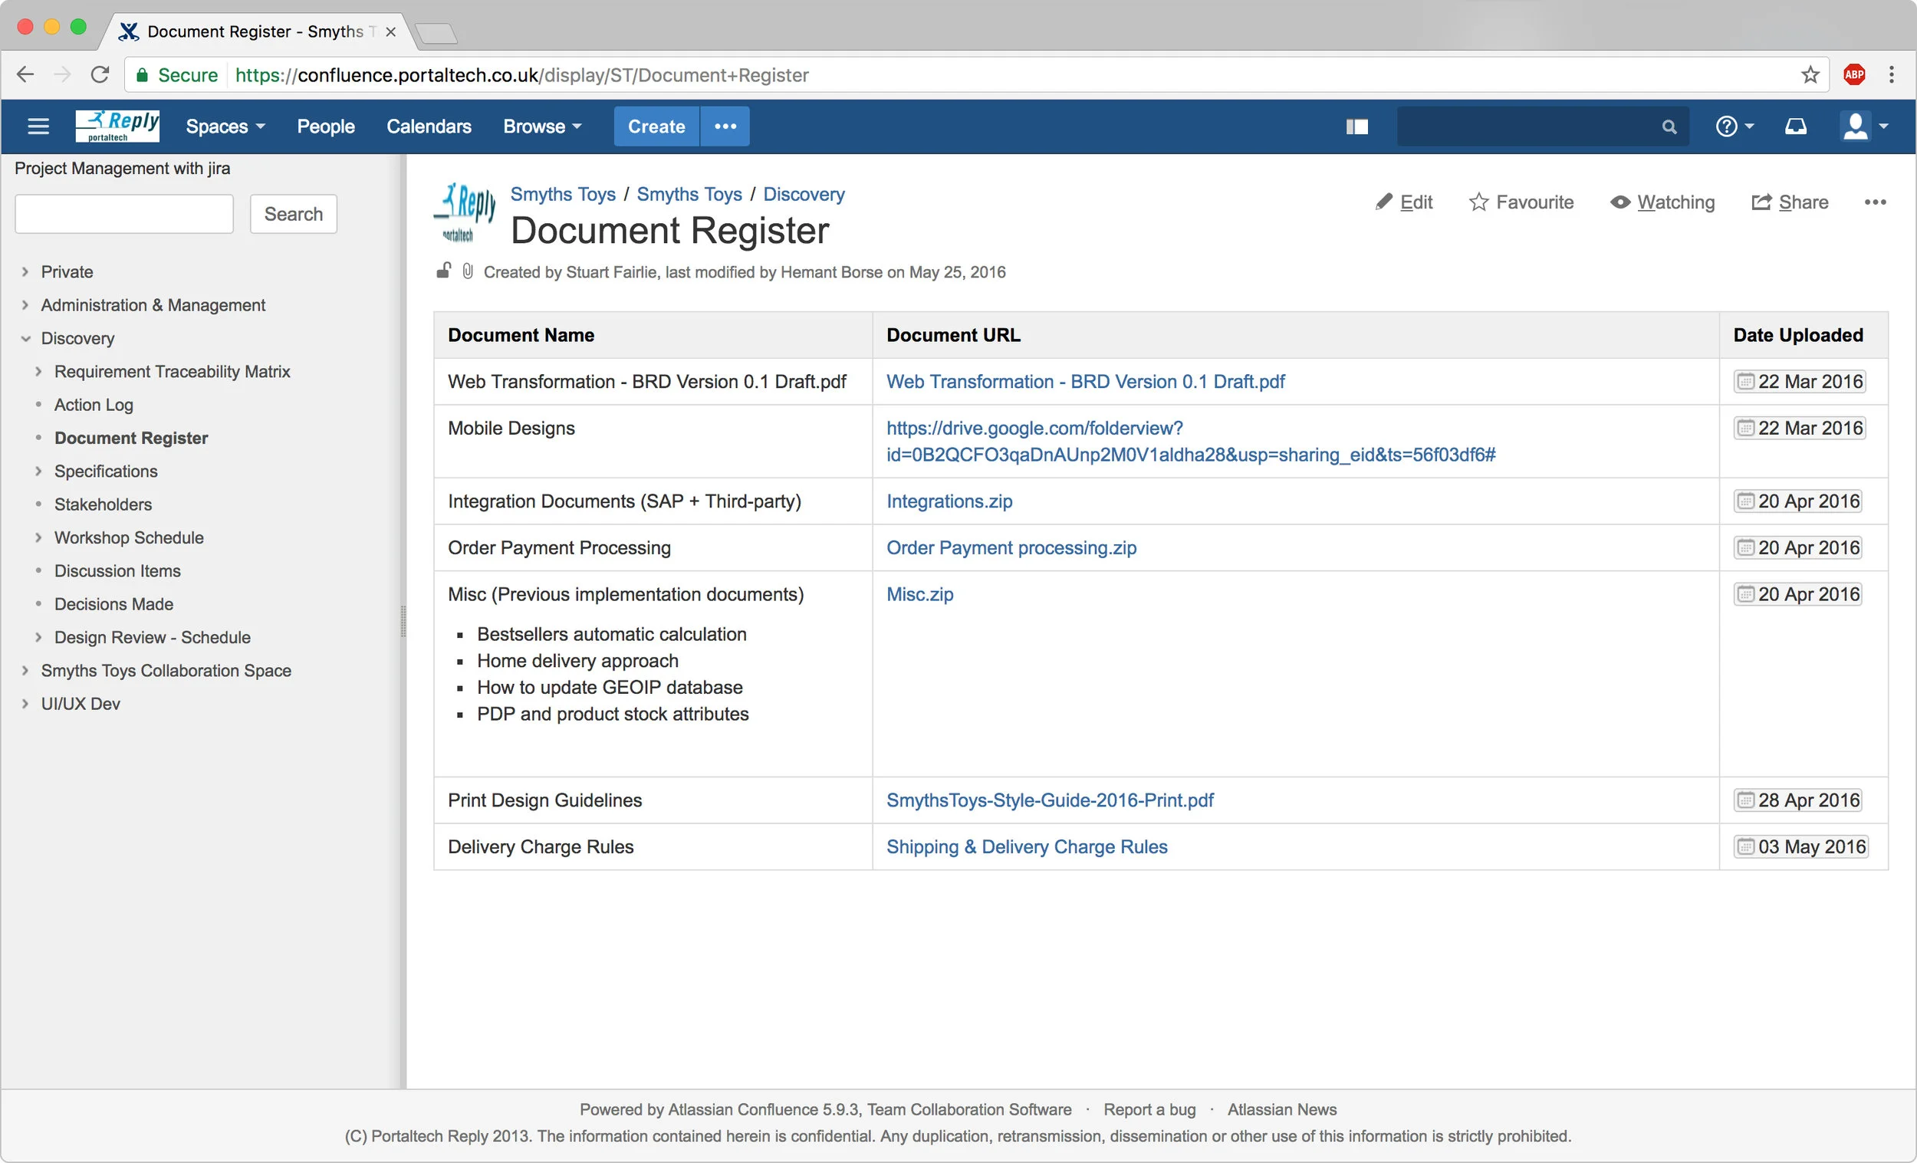Open the Browse dropdown menu

[x=542, y=126]
